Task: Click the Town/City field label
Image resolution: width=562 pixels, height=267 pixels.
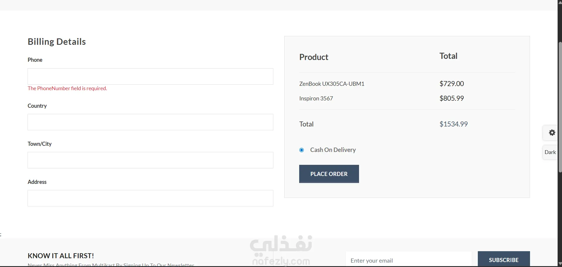Action: click(x=40, y=144)
